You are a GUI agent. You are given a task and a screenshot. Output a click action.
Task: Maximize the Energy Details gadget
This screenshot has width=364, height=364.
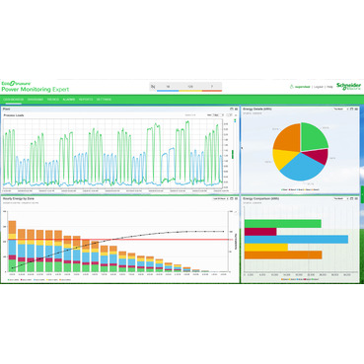tap(351, 109)
